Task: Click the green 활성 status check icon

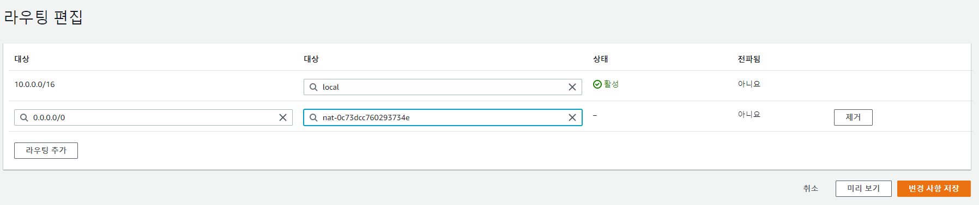Action: [597, 84]
